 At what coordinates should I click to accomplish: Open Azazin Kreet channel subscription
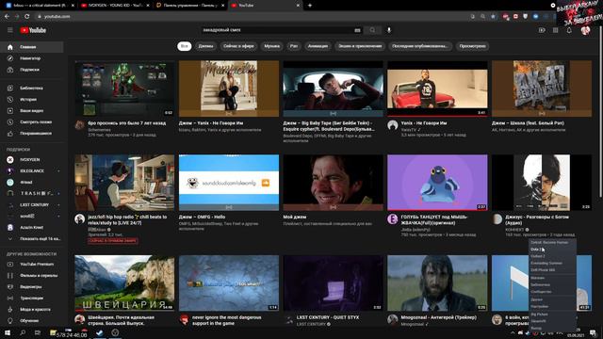[32, 228]
